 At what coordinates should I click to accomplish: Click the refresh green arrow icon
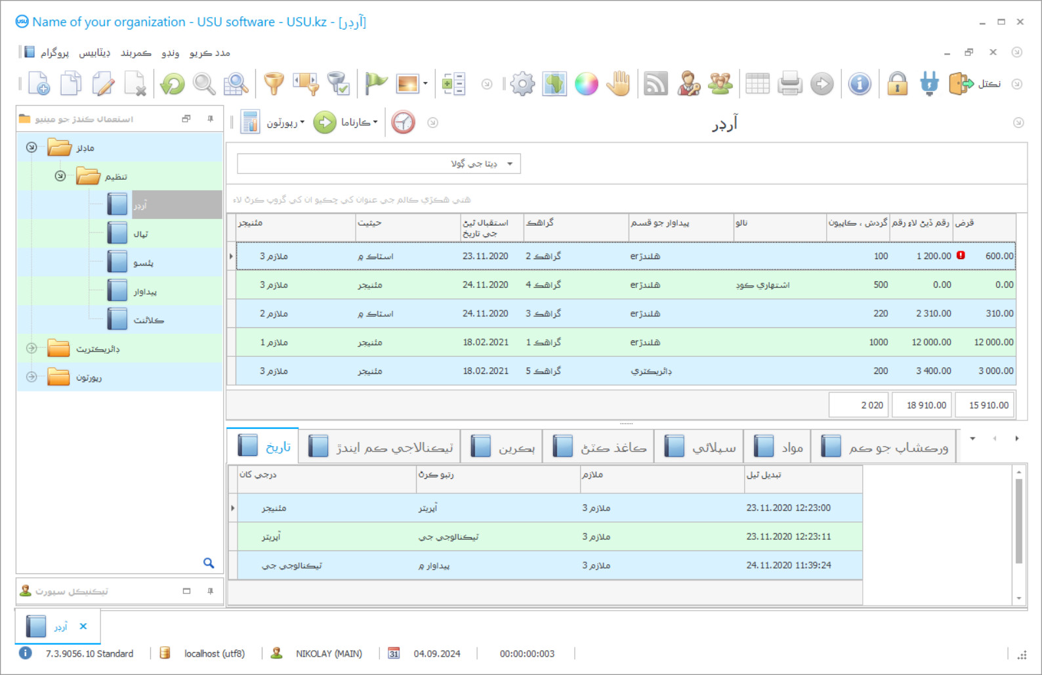click(x=173, y=84)
